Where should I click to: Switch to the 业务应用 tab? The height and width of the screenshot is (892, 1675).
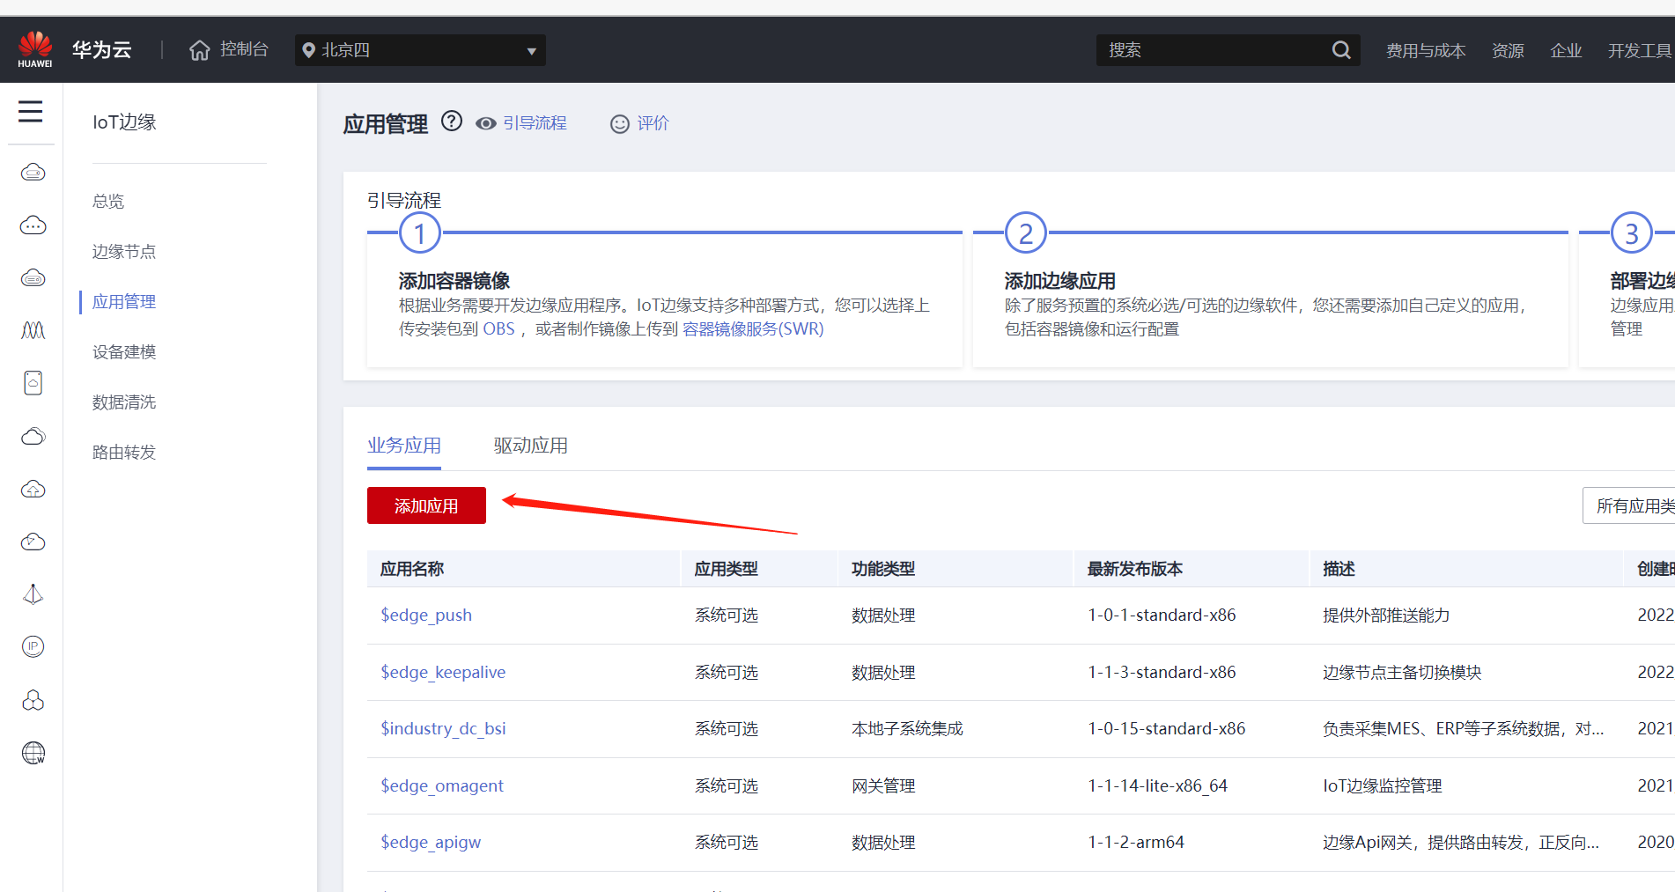pos(404,446)
